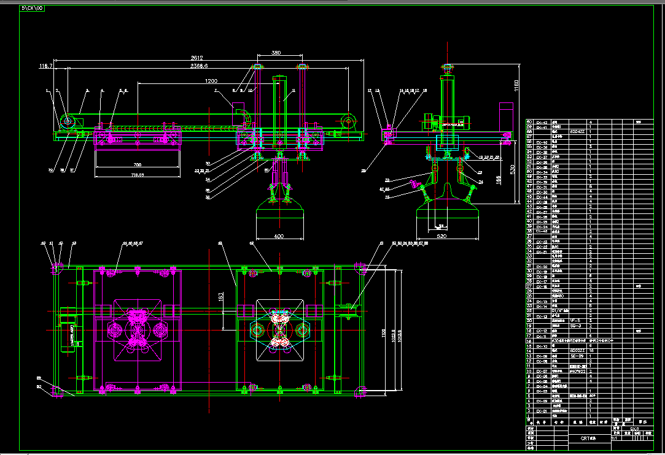Click the B204ZZ entry in parts list
Screen dimensions: 665x455
[577, 132]
